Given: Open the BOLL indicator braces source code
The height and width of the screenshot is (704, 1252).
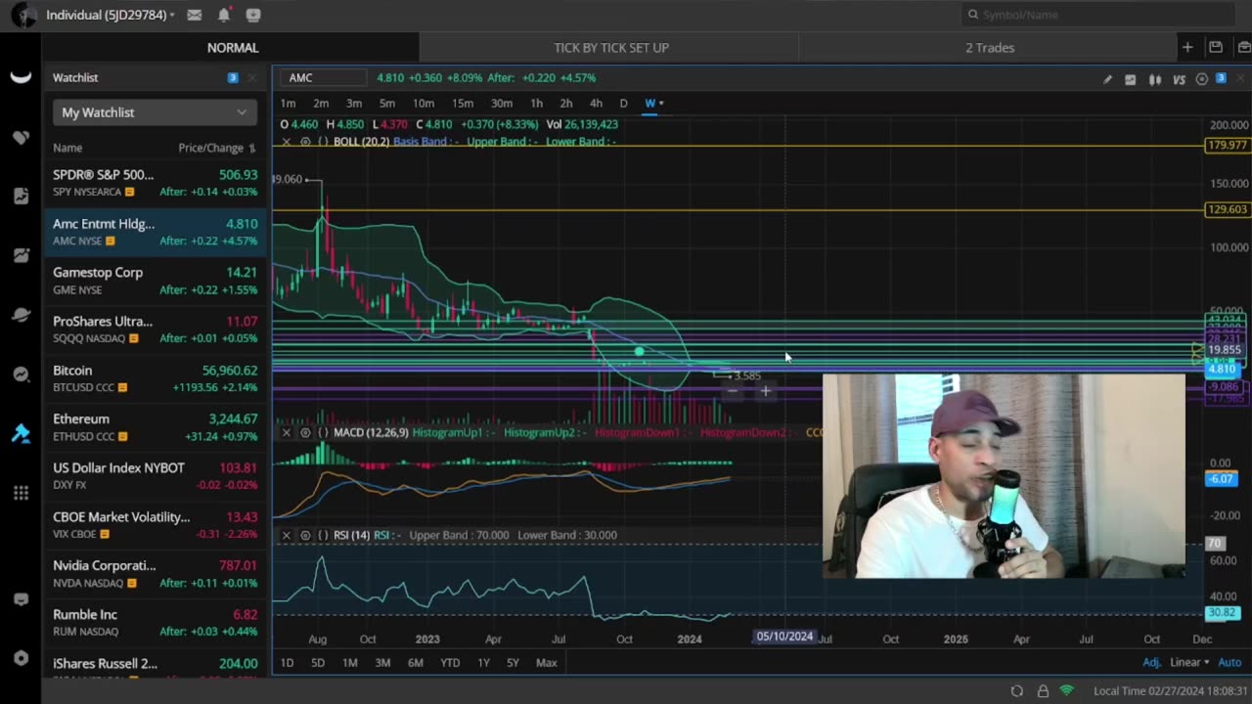Looking at the screenshot, I should (x=323, y=142).
